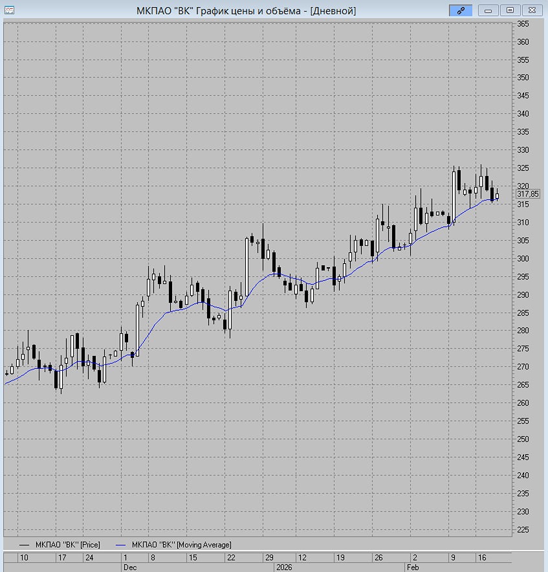Select the МКПАО "ВК" [Price] legend entry
Image resolution: width=548 pixels, height=572 pixels.
click(x=67, y=545)
